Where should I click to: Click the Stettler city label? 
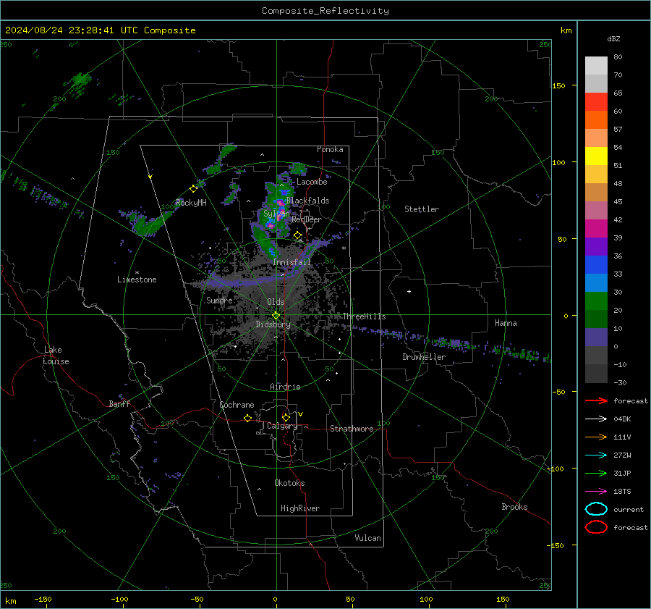(x=422, y=209)
